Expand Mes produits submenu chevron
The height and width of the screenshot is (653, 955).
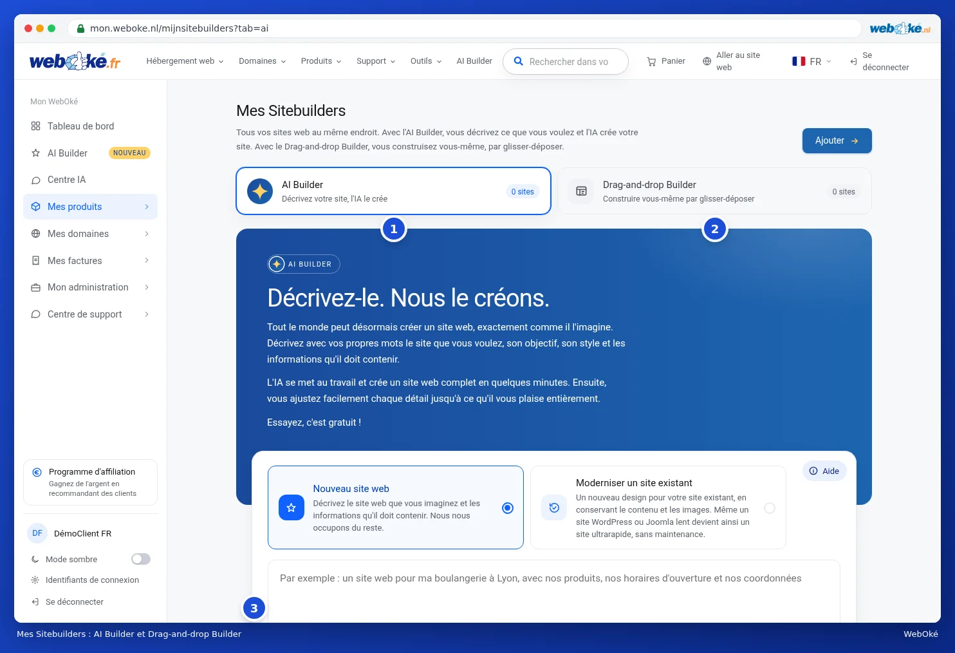pyautogui.click(x=147, y=207)
